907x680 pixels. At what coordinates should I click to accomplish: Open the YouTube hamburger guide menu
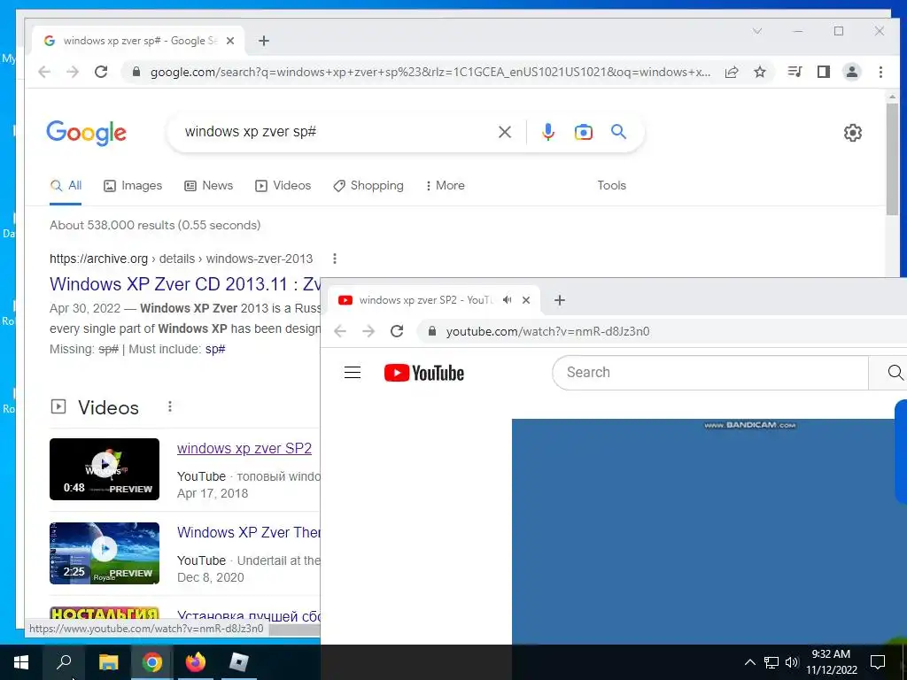pyautogui.click(x=353, y=373)
